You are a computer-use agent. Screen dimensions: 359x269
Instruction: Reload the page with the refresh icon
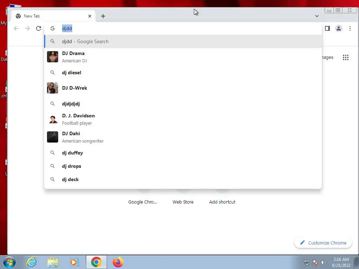tap(39, 28)
